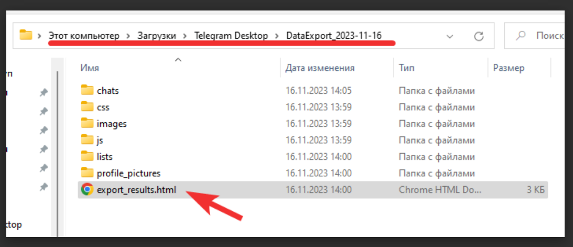Go to Telegram Desktop in breadcrumb
The height and width of the screenshot is (247, 573).
point(231,36)
